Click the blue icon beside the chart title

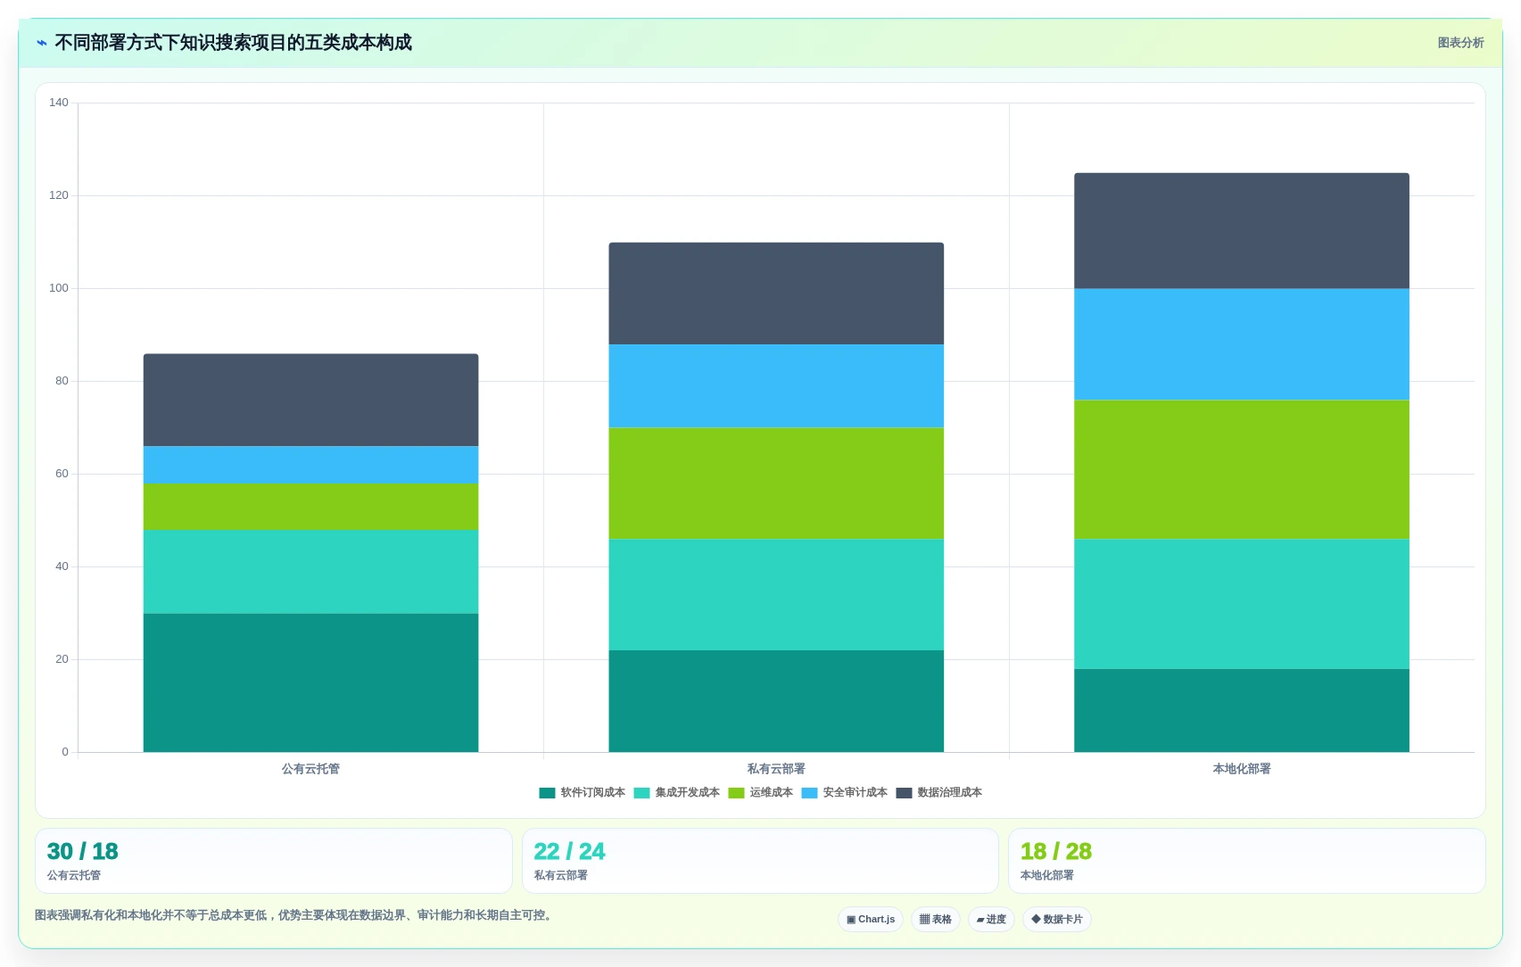41,43
